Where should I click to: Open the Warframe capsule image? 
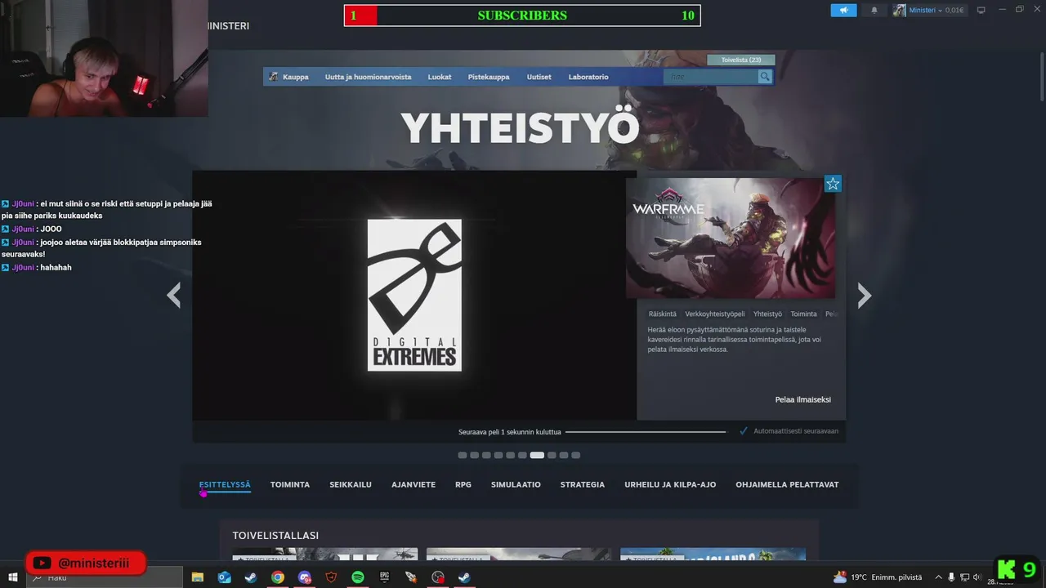731,238
